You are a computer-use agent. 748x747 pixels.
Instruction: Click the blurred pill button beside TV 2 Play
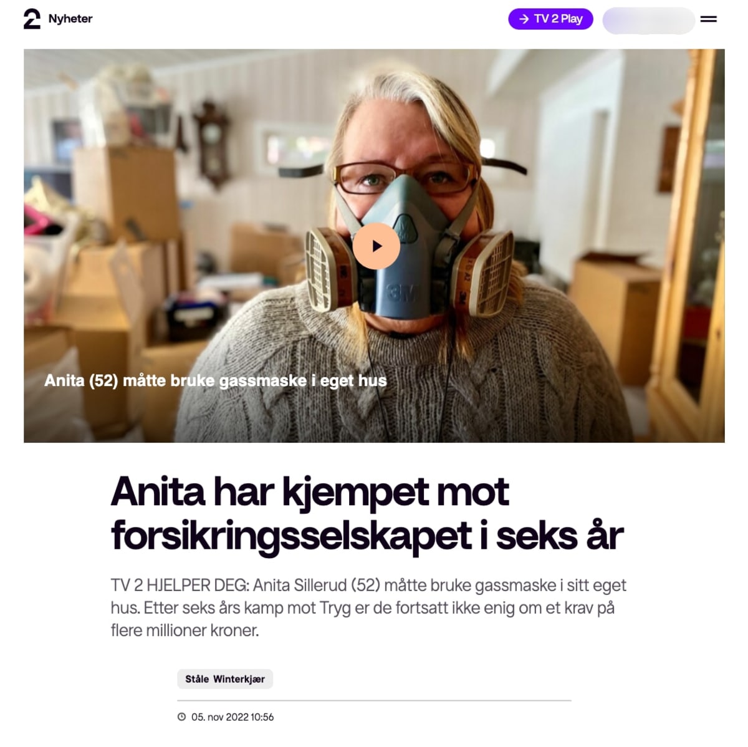pyautogui.click(x=648, y=20)
